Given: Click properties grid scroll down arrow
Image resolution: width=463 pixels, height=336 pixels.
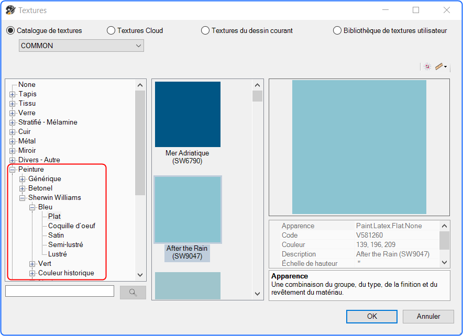Looking at the screenshot, I should pyautogui.click(x=444, y=262).
